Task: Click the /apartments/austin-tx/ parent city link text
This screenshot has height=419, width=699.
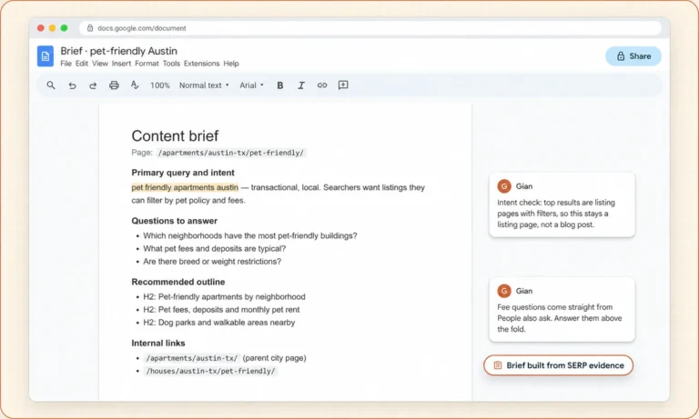Action: 192,358
